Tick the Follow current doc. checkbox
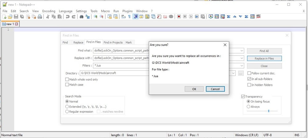308x138 pixels. (249, 73)
